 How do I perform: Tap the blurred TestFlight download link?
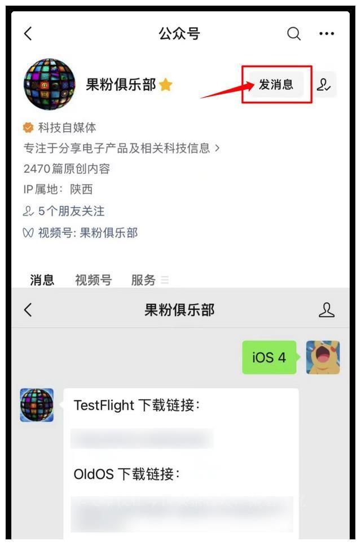tap(142, 439)
